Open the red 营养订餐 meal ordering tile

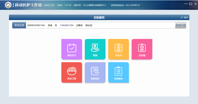coord(72,72)
